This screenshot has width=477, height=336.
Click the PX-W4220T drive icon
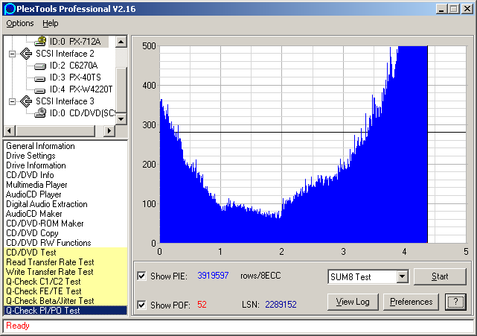(40, 90)
